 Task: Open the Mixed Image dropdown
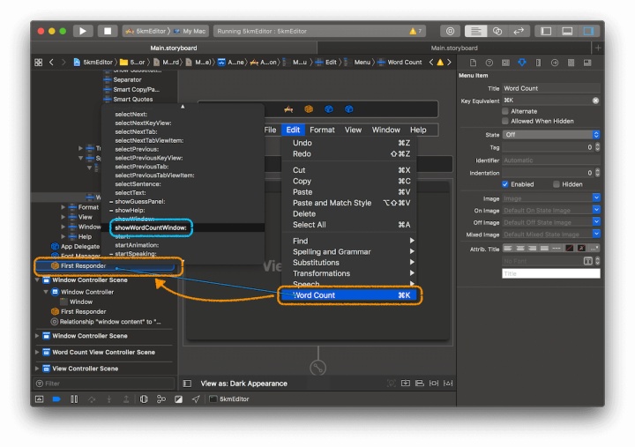pos(596,234)
